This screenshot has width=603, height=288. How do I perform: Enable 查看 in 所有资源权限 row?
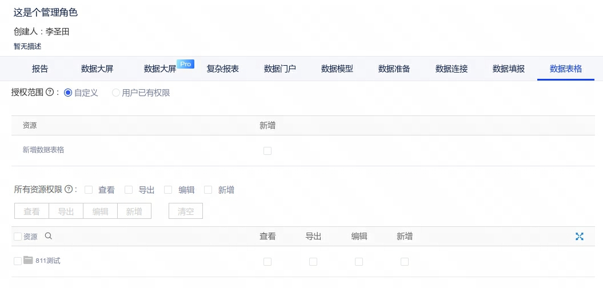tap(89, 190)
